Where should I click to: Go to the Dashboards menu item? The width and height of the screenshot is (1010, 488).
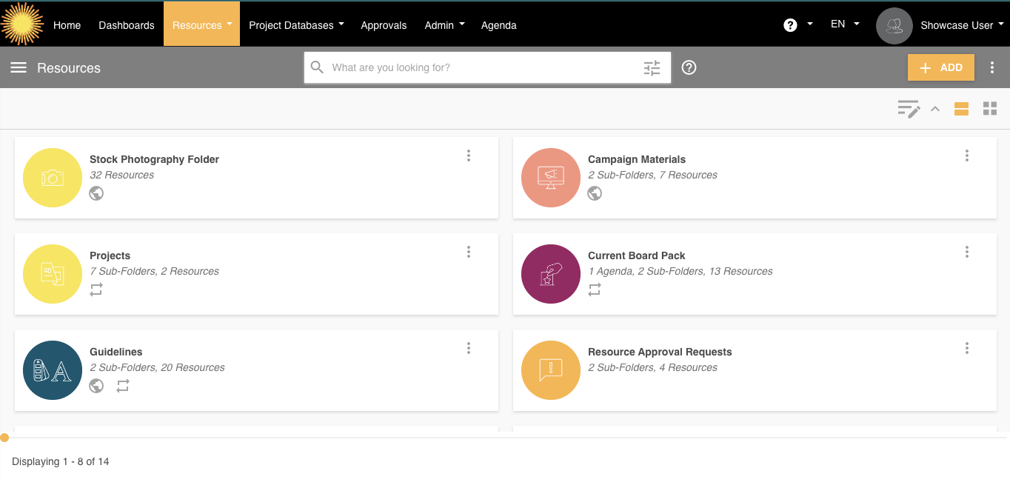tap(127, 25)
